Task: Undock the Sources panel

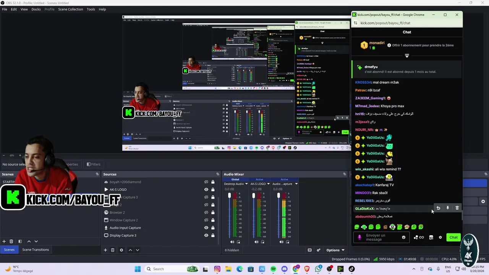Action: (218, 174)
